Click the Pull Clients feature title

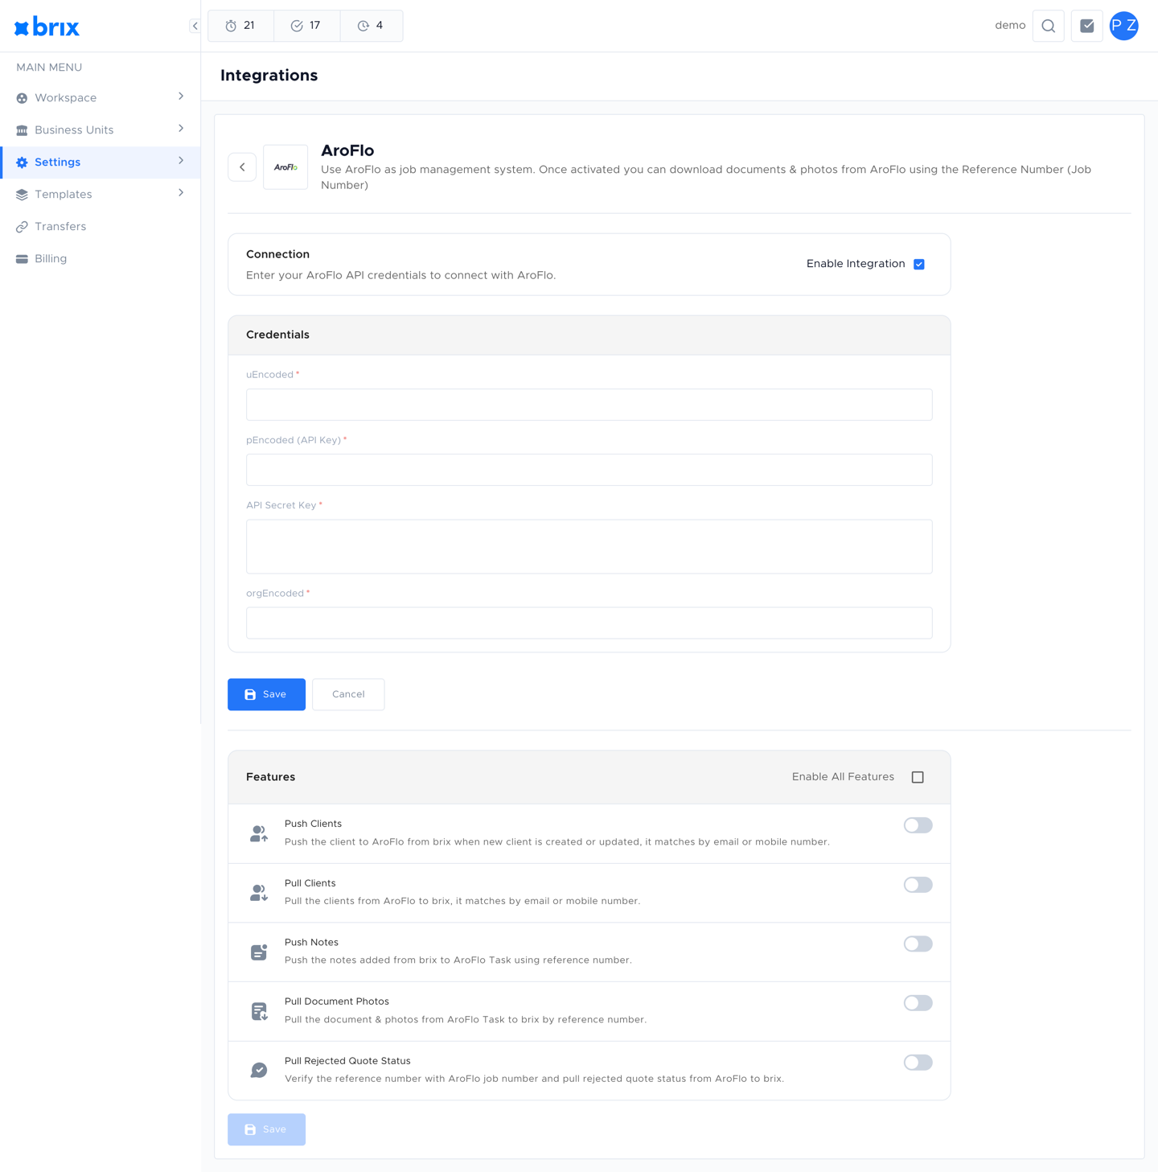click(x=310, y=883)
